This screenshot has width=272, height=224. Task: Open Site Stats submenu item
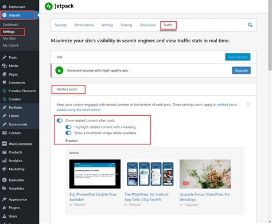pyautogui.click(x=9, y=38)
